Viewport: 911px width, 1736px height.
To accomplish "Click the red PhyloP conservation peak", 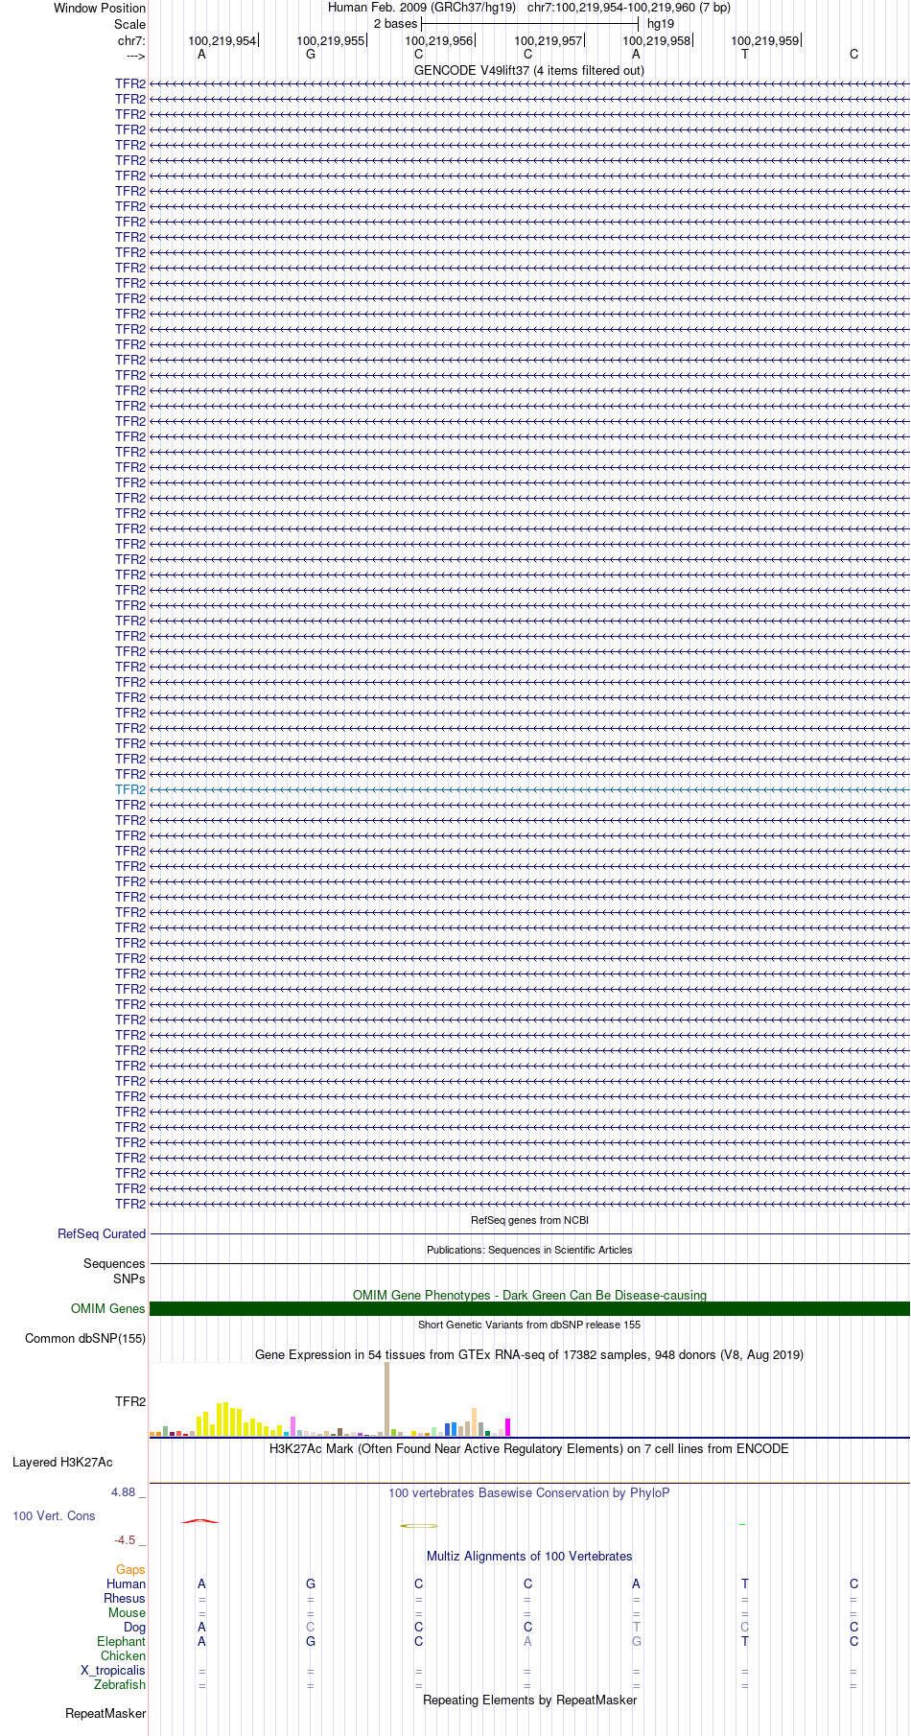I will (x=200, y=1520).
